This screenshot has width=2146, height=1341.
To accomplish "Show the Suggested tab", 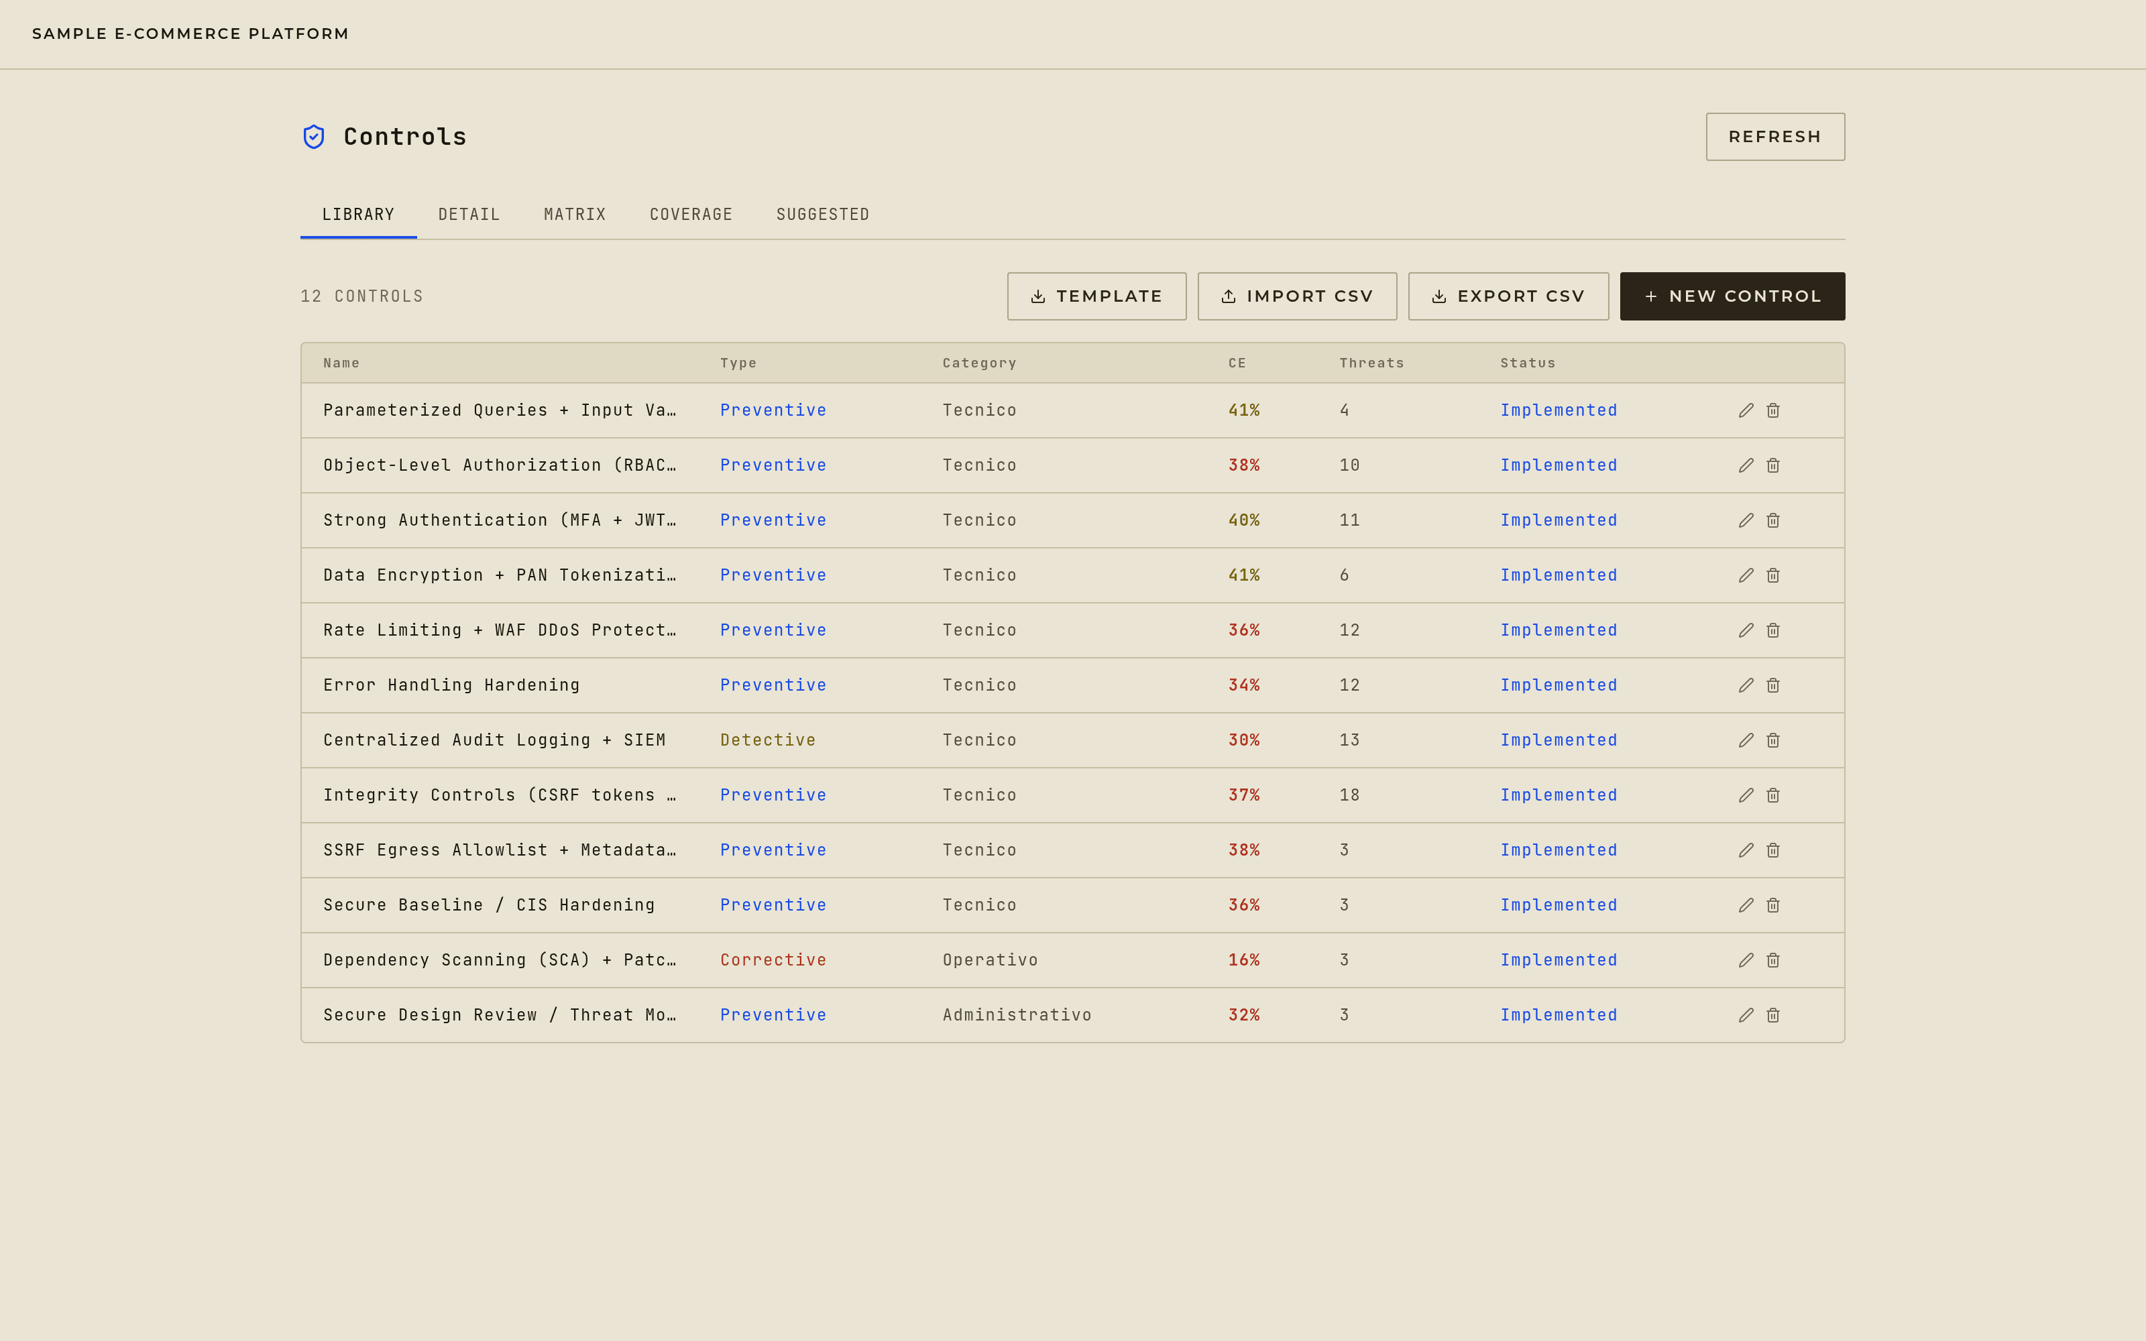I will click(823, 215).
